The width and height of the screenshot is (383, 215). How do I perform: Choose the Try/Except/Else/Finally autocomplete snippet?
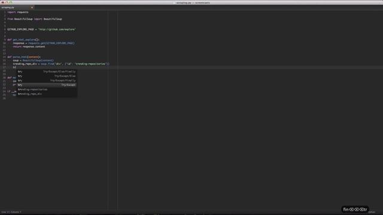[47, 72]
